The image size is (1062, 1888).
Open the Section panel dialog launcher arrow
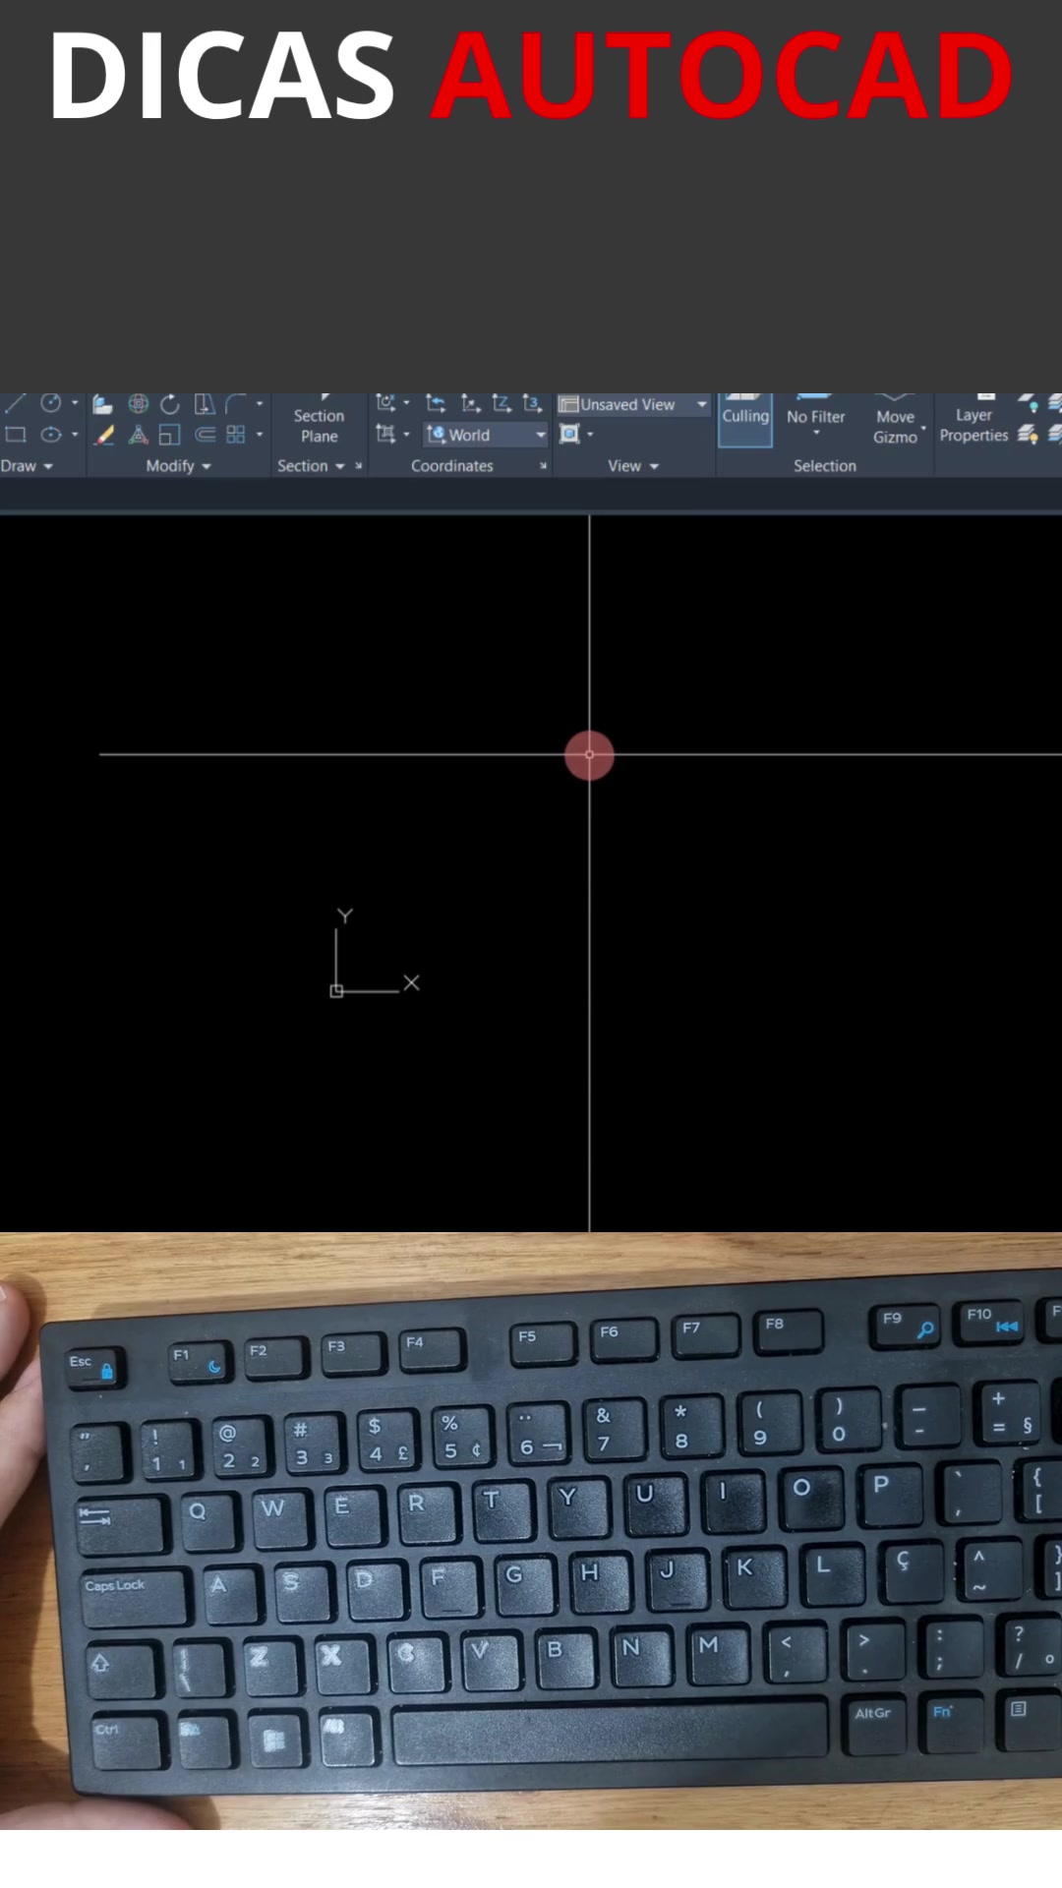coord(359,466)
